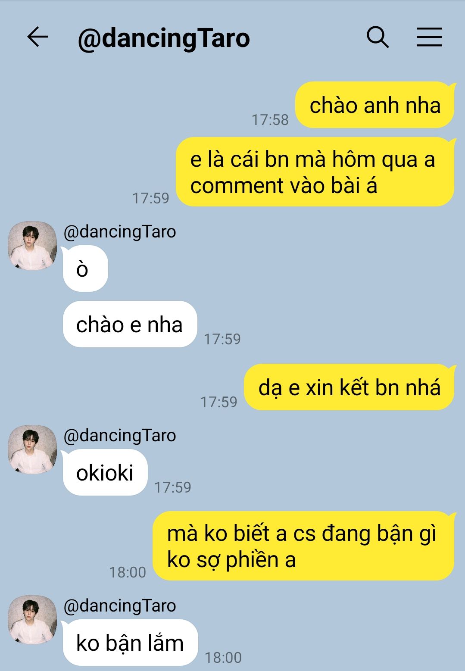Tap the 18:00 timestamp beside "ko bận lắm"
Image resolution: width=465 pixels, height=671 pixels.
point(223,658)
